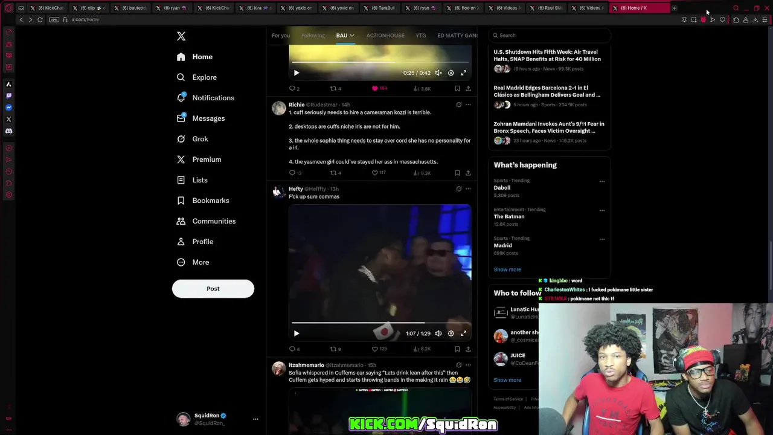The height and width of the screenshot is (435, 773).
Task: Switch to the For you tab
Action: tap(281, 35)
